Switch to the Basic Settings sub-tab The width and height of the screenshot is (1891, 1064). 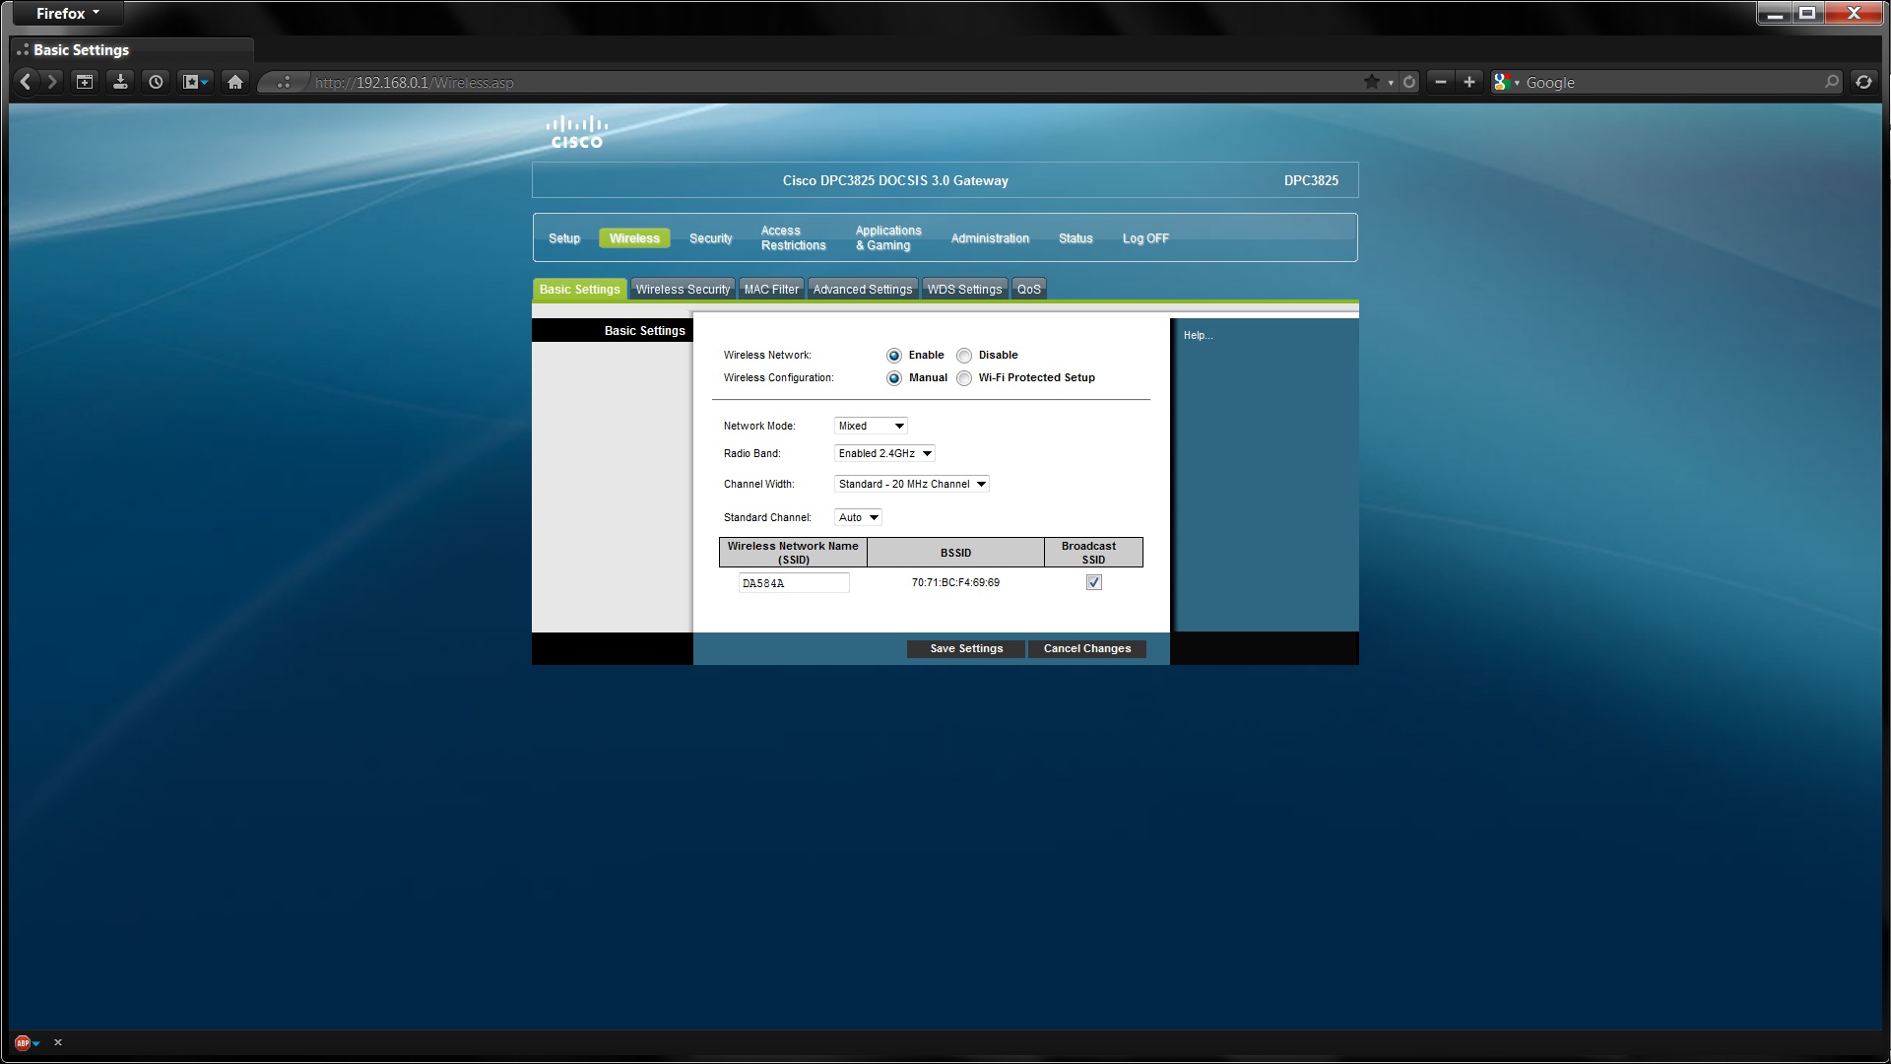click(580, 290)
